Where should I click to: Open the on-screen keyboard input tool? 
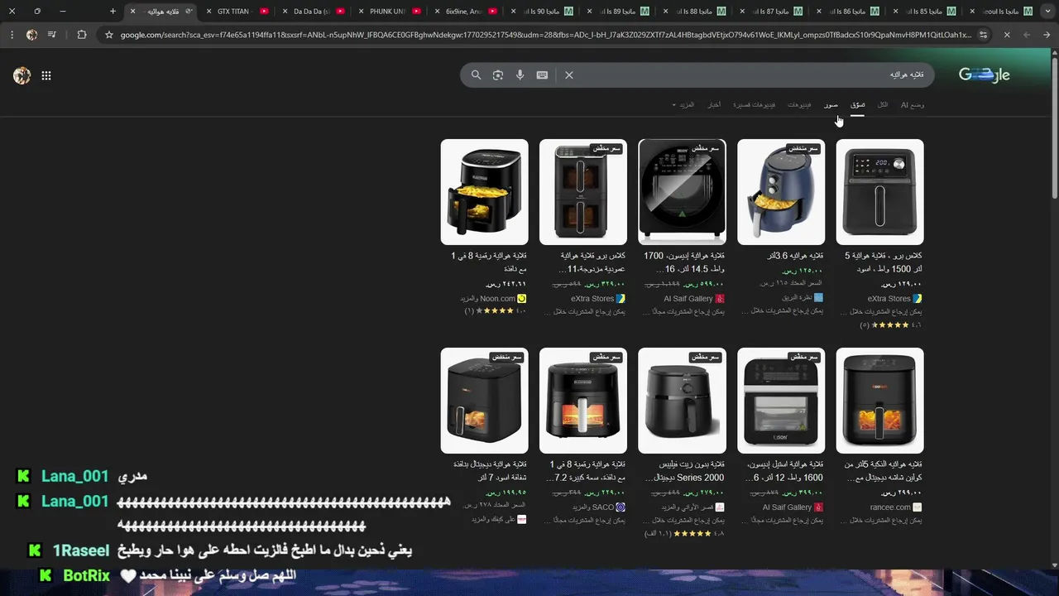point(542,74)
